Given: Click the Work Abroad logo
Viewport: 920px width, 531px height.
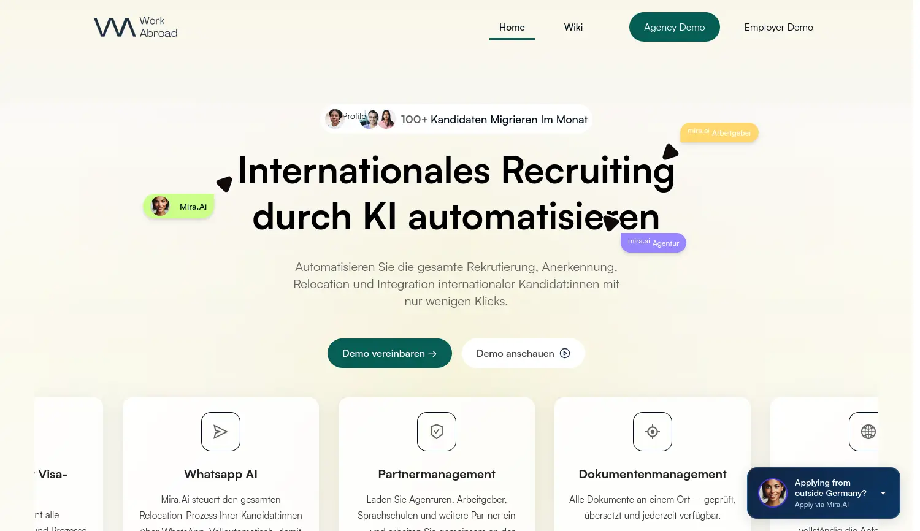Looking at the screenshot, I should (x=135, y=27).
